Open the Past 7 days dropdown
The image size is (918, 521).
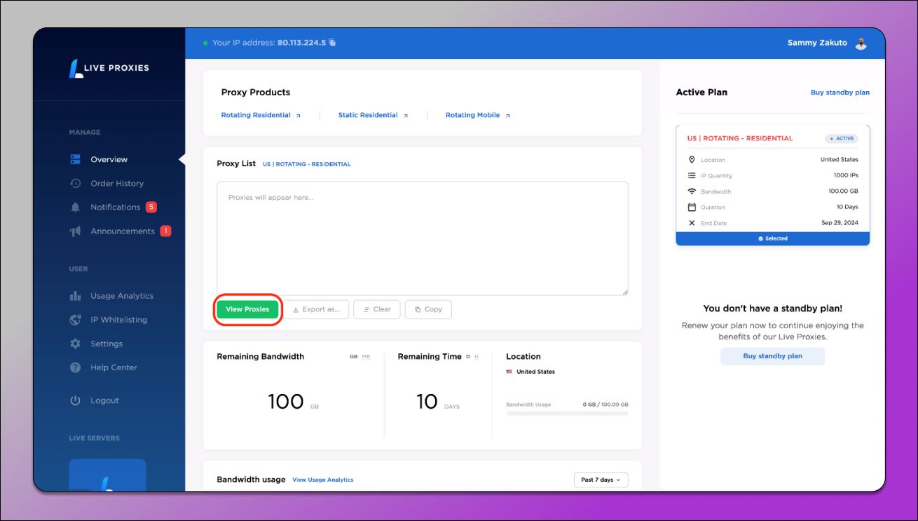[x=601, y=480]
